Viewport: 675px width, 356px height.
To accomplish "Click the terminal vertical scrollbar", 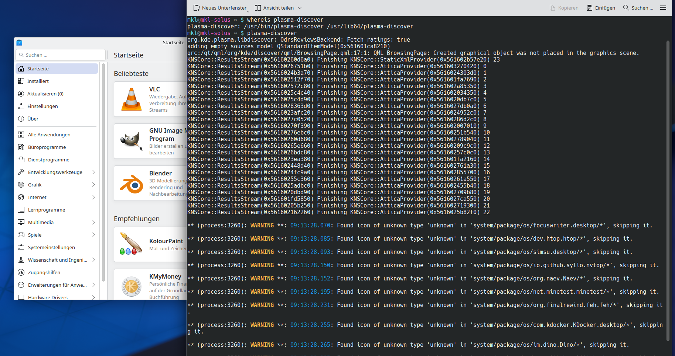I will [x=668, y=184].
